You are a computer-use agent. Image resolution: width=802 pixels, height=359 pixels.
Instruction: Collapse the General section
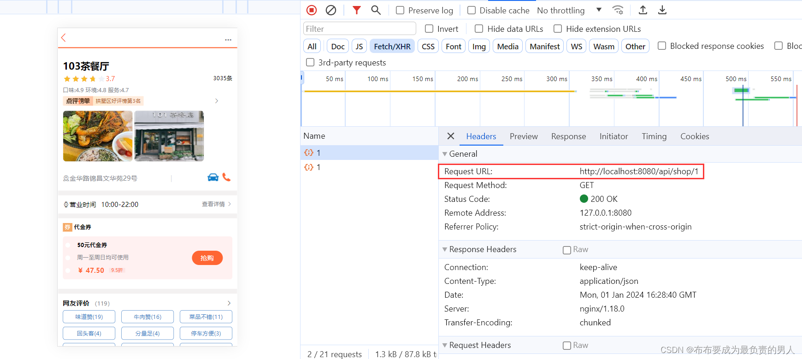tap(445, 154)
